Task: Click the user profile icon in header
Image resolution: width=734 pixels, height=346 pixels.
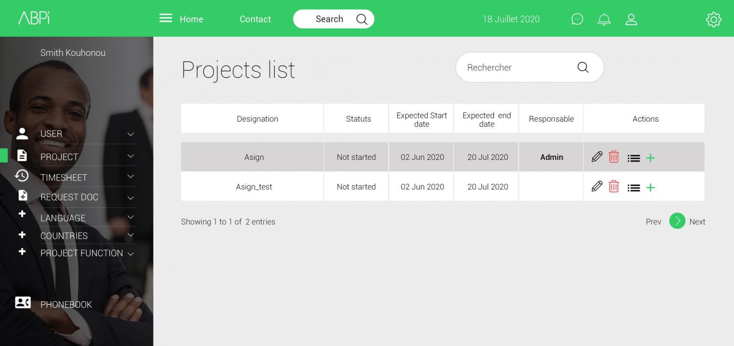Action: click(631, 19)
